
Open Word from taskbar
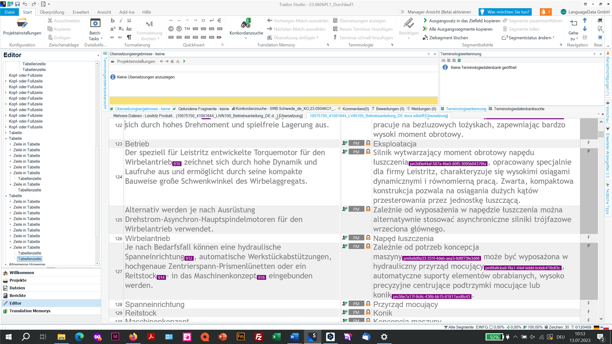click(294, 337)
